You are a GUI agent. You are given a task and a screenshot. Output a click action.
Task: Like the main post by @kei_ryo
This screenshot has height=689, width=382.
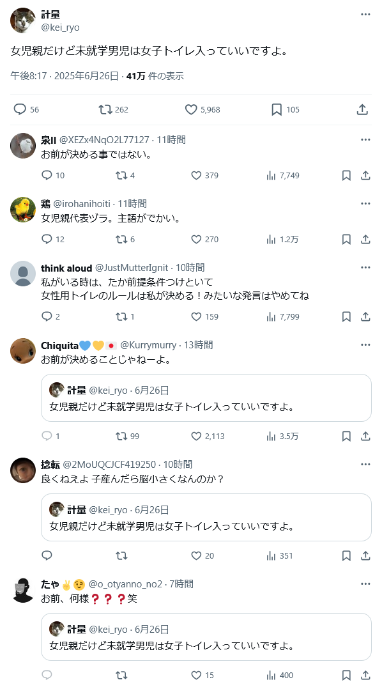click(x=191, y=109)
